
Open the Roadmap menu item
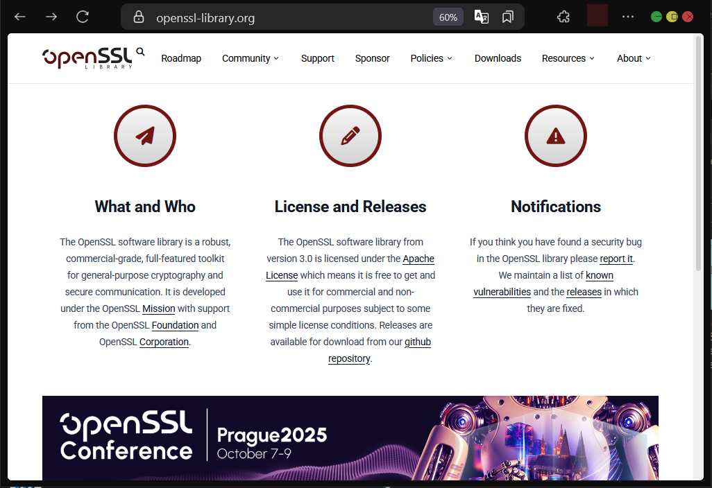click(181, 58)
